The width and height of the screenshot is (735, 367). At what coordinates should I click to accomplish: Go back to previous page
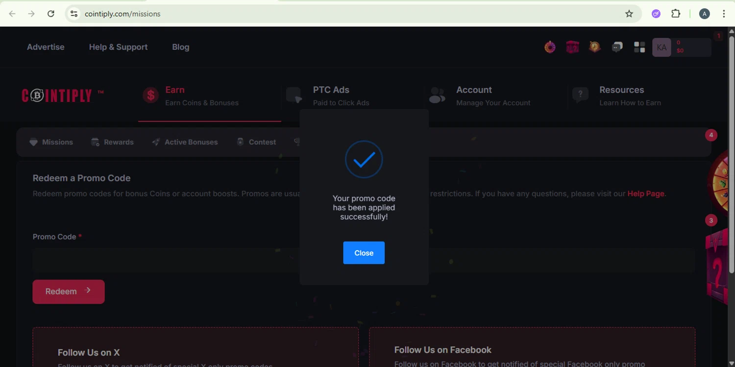tap(12, 14)
